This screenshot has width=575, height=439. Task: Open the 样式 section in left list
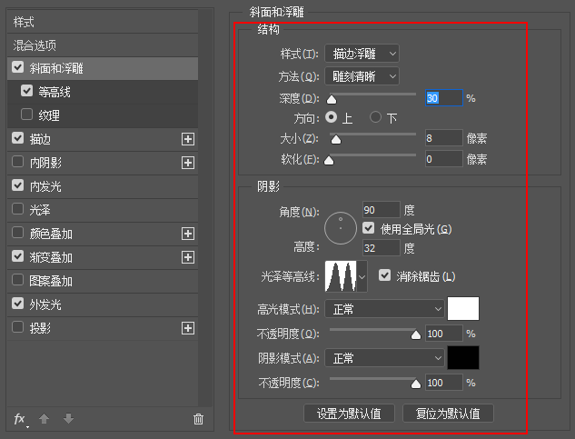coord(24,22)
